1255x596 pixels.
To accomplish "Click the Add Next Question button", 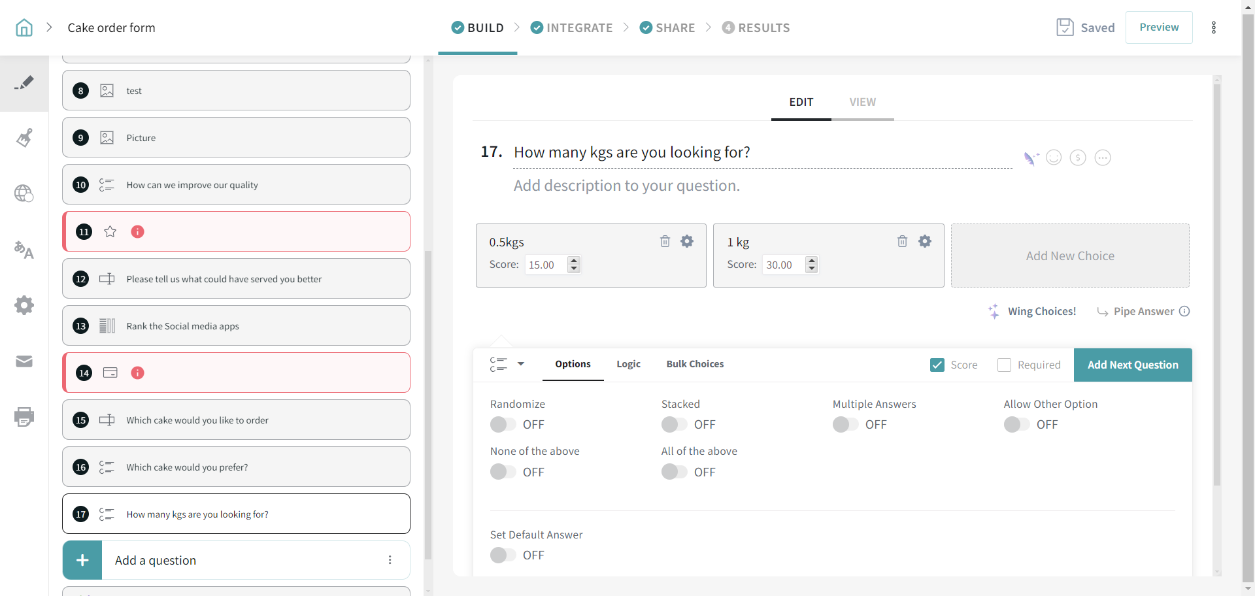I will [1132, 365].
